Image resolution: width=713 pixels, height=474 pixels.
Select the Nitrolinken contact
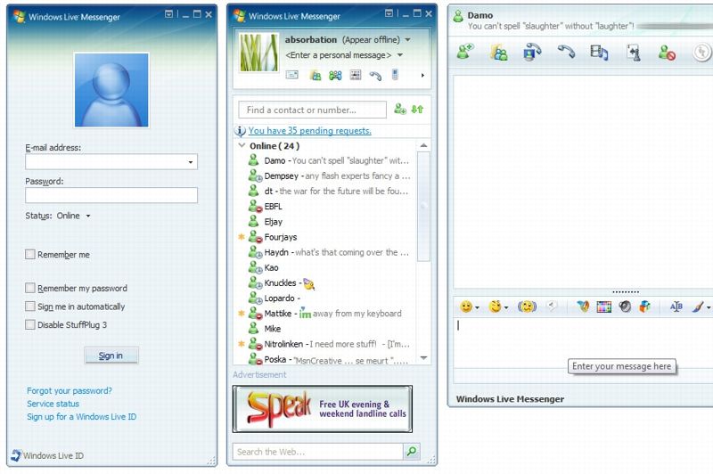tap(328, 344)
